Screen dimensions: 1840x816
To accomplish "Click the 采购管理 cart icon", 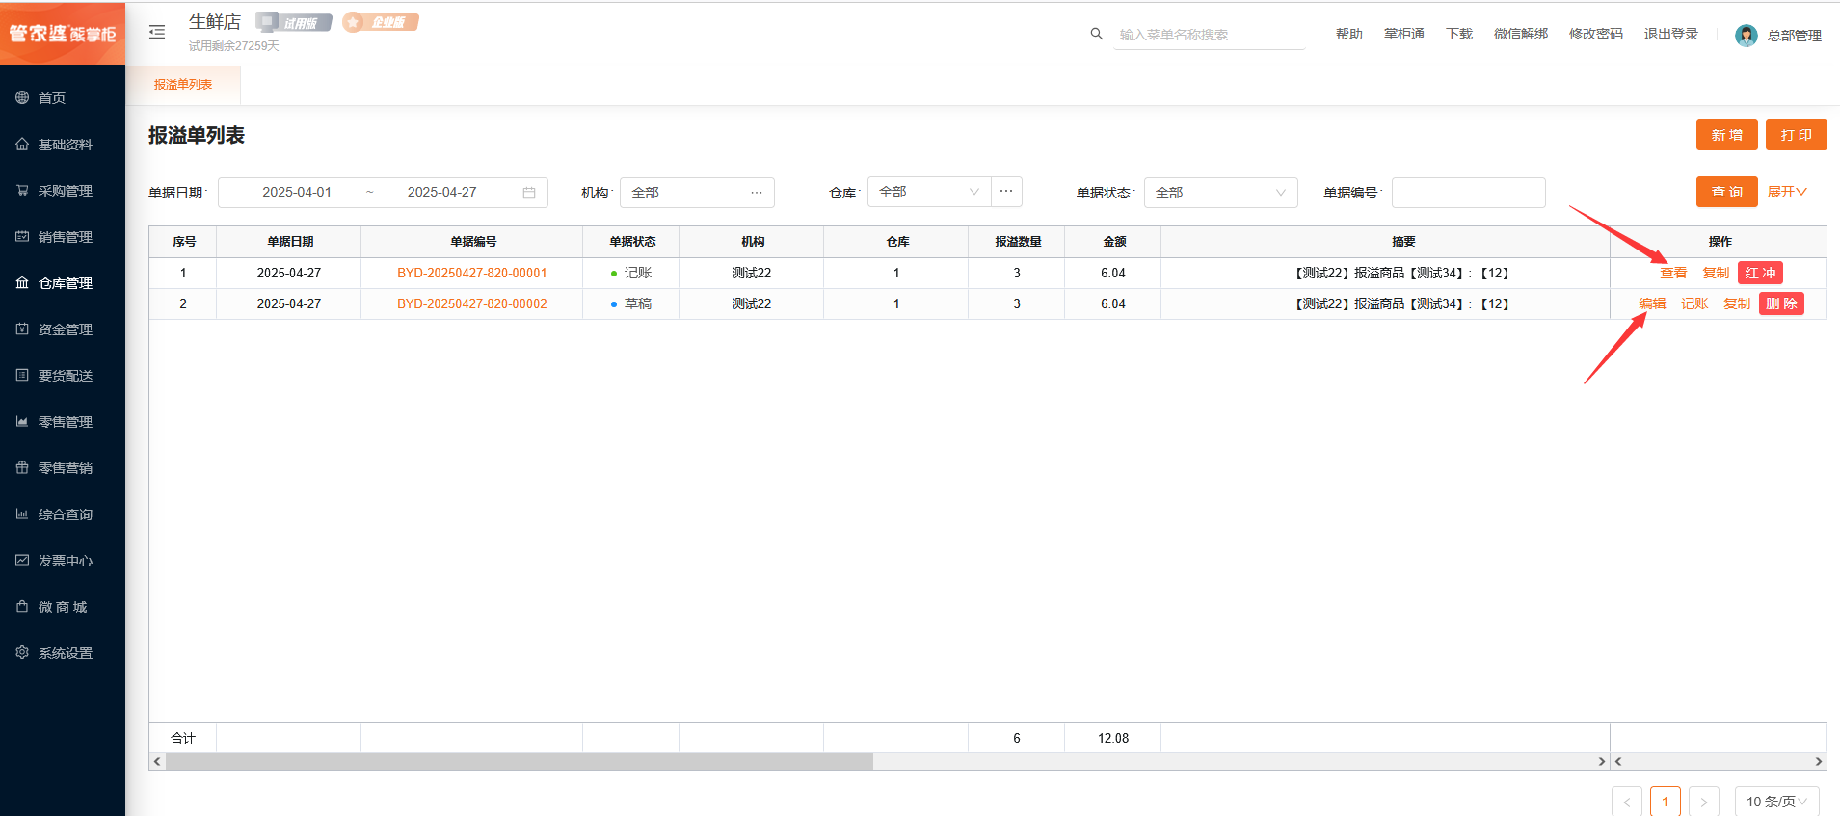I will 22,190.
